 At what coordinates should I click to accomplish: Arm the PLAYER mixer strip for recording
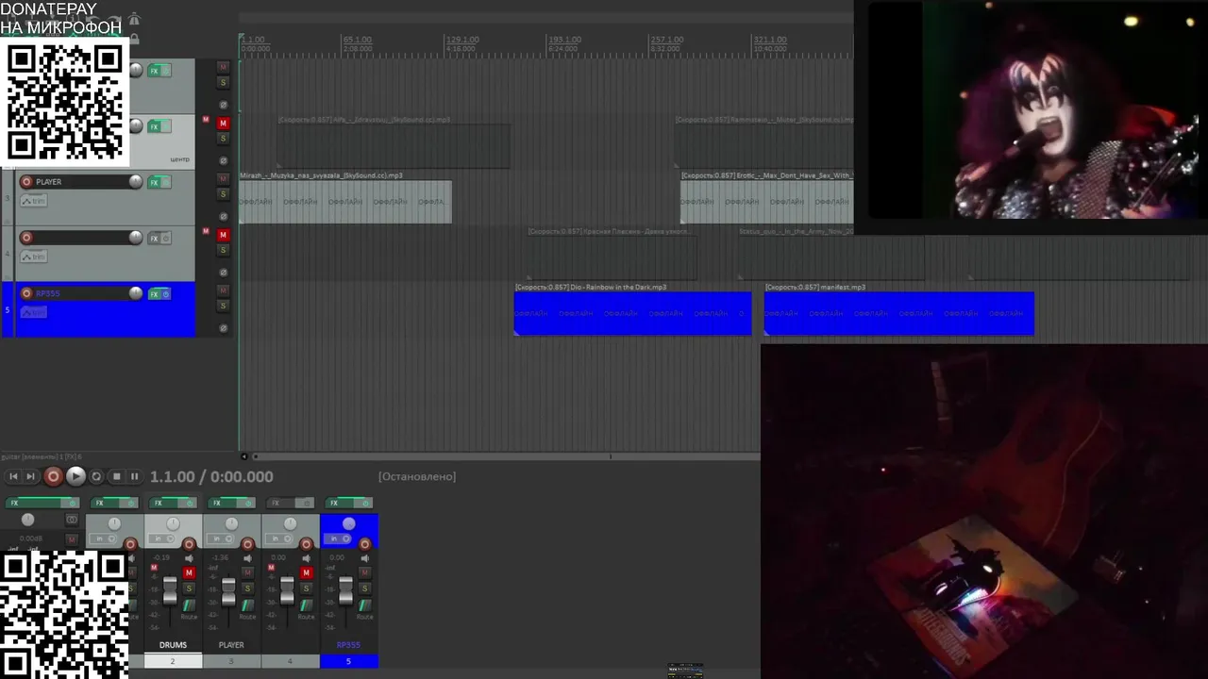click(x=247, y=544)
